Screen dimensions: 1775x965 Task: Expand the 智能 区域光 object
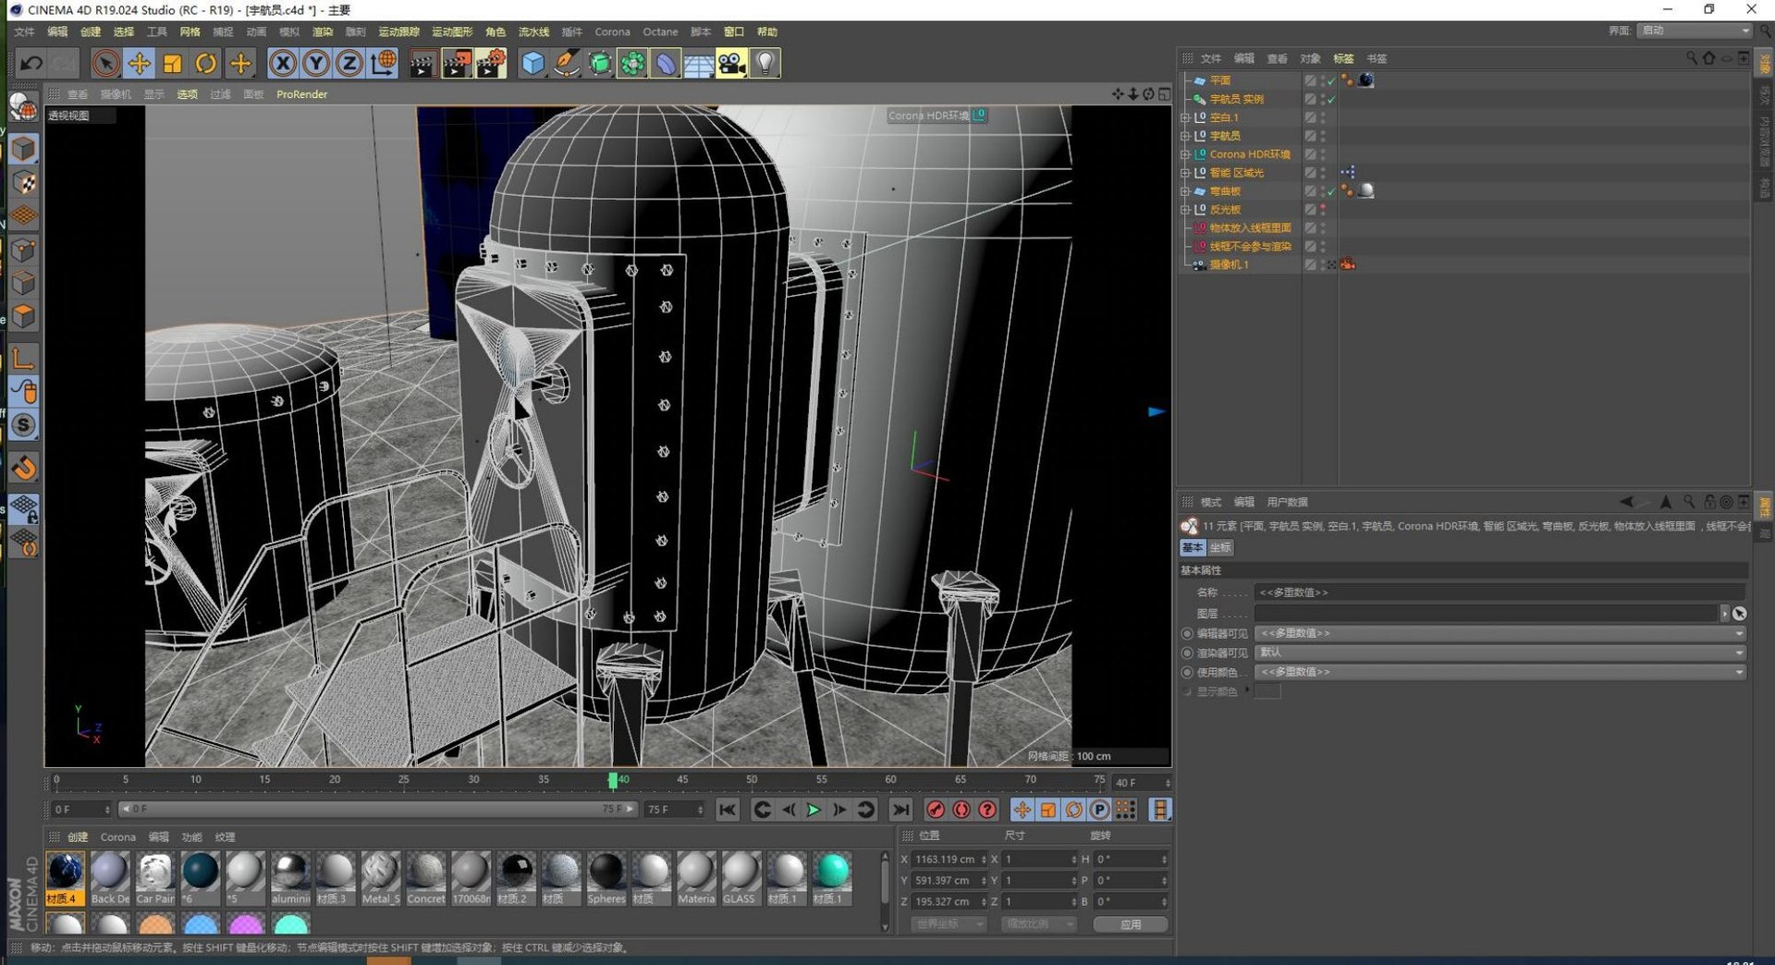pos(1185,173)
